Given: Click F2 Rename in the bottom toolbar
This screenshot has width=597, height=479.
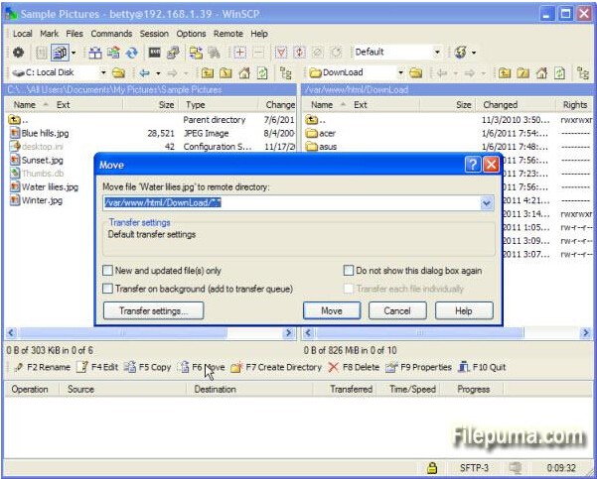Looking at the screenshot, I should [42, 367].
